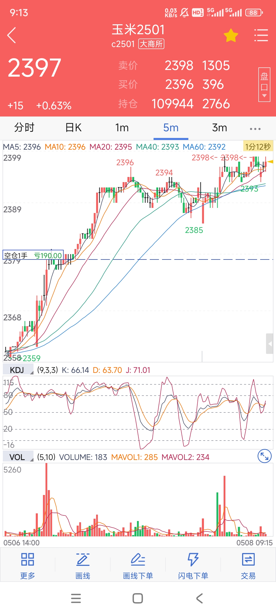Viewport: 276px width, 615px height.
Task: Tap the back arrow in header
Action: (12, 35)
